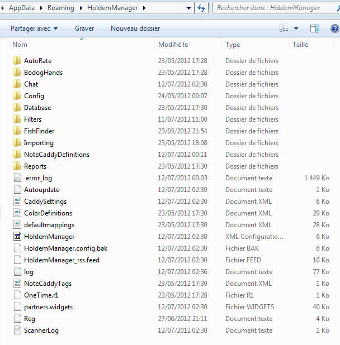340x345 pixels.
Task: Click the change view icon
Action: coord(284,28)
